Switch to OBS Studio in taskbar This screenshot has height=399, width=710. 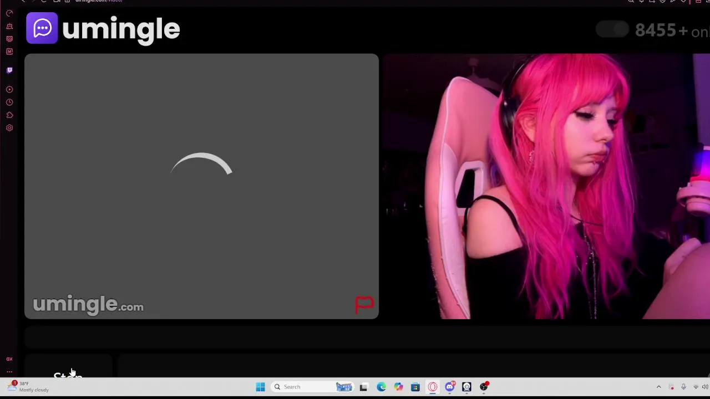click(484, 387)
